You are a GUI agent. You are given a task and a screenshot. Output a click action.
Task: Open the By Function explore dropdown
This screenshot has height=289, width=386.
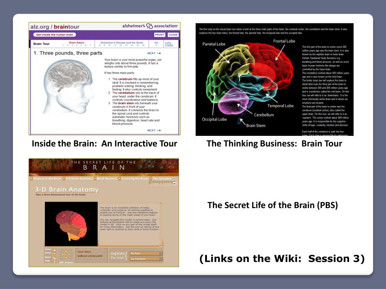[x=146, y=259]
